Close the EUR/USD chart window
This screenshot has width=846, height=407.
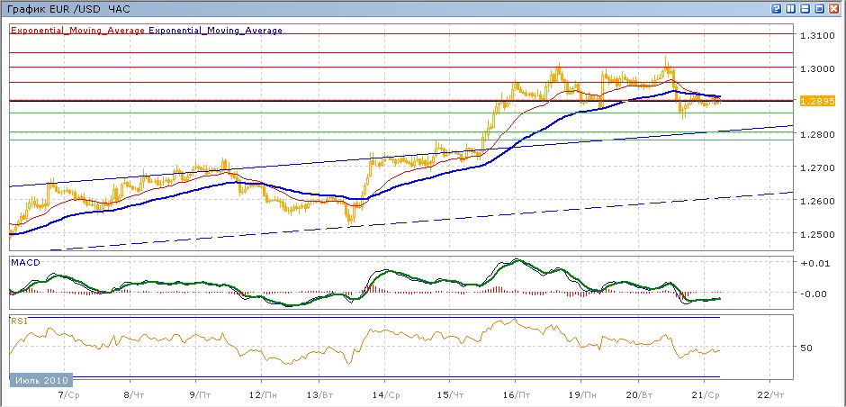833,9
